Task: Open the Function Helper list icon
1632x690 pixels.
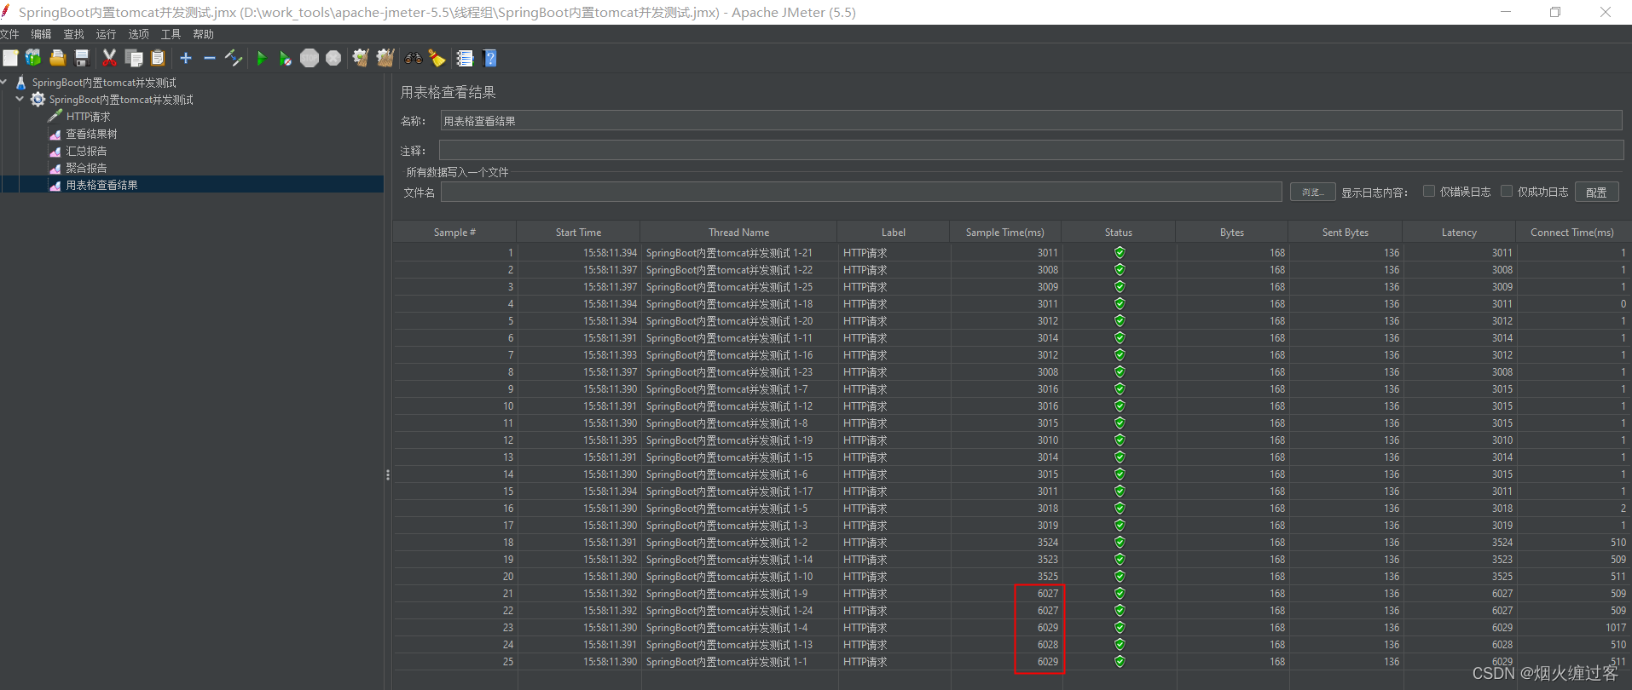Action: [465, 58]
